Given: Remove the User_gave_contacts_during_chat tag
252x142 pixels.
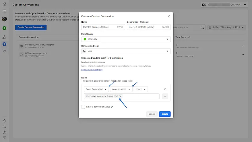Looking at the screenshot, I should click(x=120, y=96).
